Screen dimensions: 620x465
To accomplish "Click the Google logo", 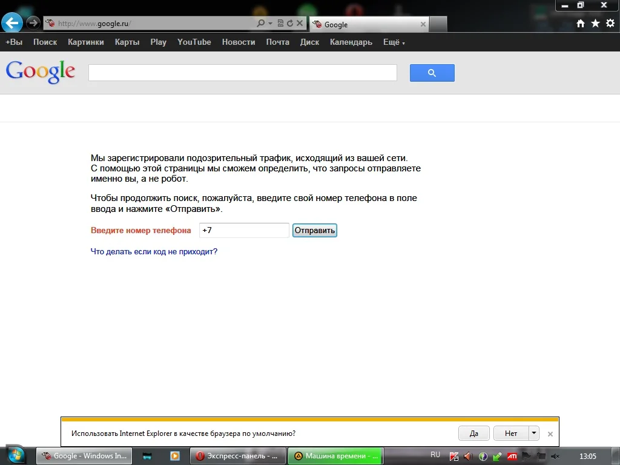I will point(41,72).
